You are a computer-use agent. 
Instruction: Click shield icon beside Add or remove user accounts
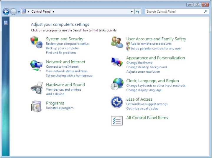(x=128, y=44)
